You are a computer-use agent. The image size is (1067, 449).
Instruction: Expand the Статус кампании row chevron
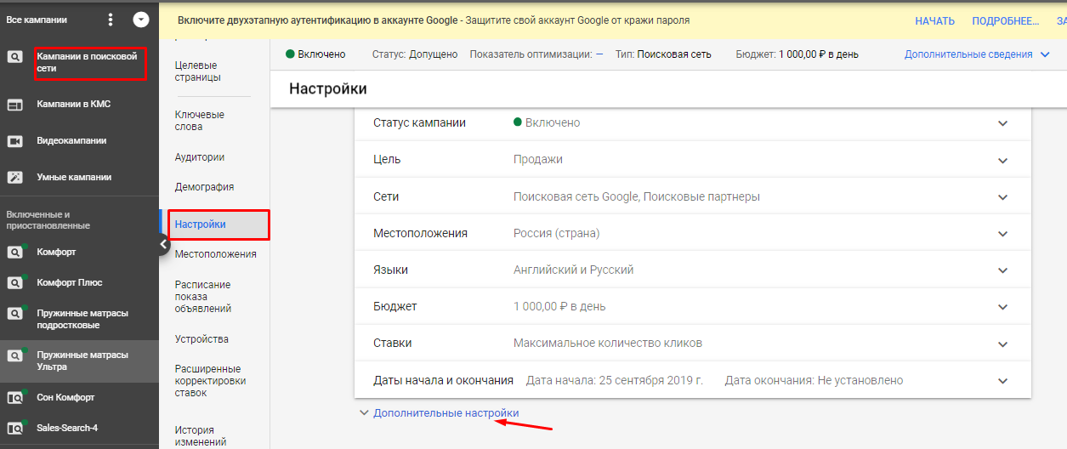point(1002,123)
